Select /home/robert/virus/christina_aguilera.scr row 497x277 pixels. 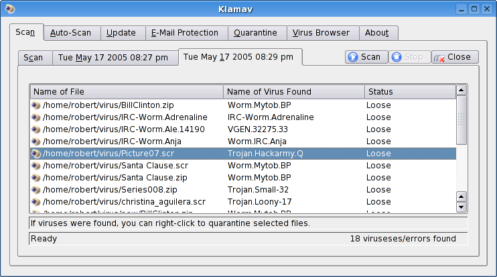(243, 202)
